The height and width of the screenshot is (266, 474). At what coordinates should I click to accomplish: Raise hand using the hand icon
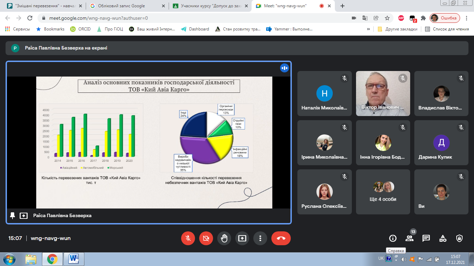[224, 238]
